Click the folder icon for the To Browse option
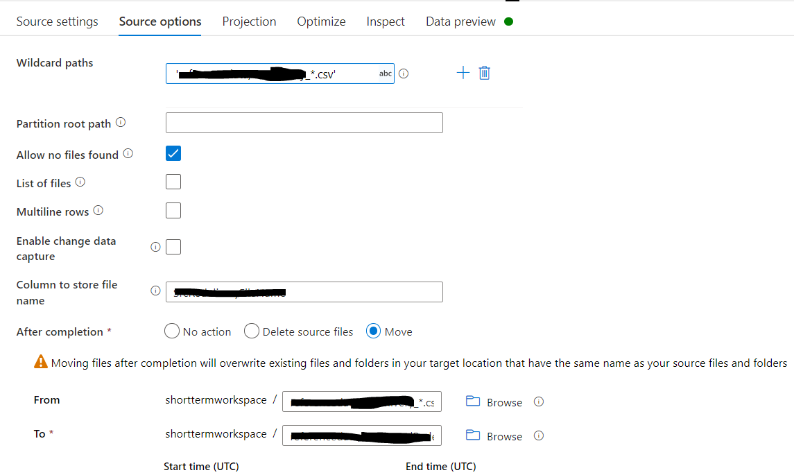Screen dimensions: 794x475 point(473,435)
